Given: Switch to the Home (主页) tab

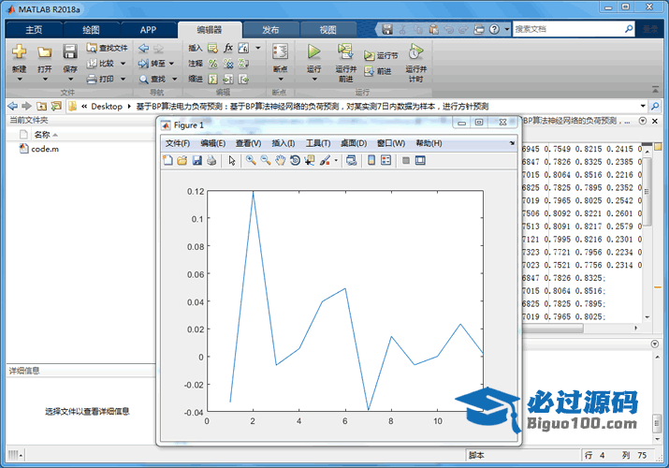Looking at the screenshot, I should point(34,29).
